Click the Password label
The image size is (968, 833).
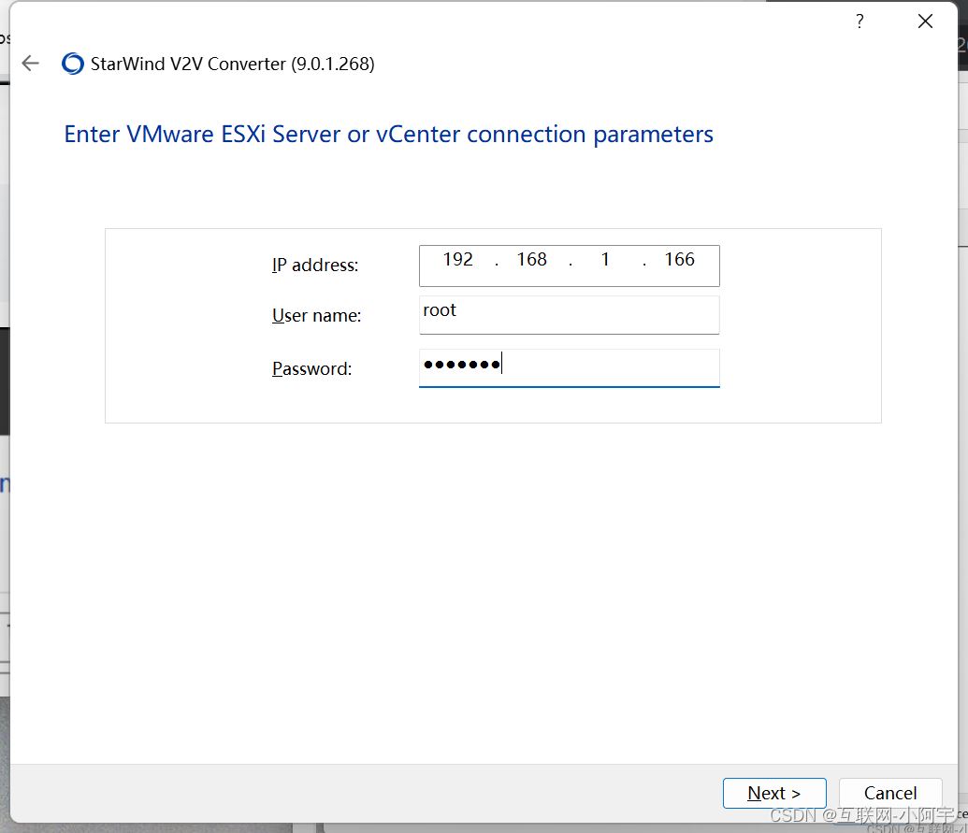click(x=311, y=368)
